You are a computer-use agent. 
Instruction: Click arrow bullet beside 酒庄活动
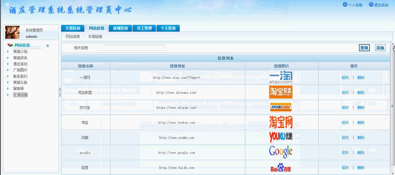click(x=8, y=64)
